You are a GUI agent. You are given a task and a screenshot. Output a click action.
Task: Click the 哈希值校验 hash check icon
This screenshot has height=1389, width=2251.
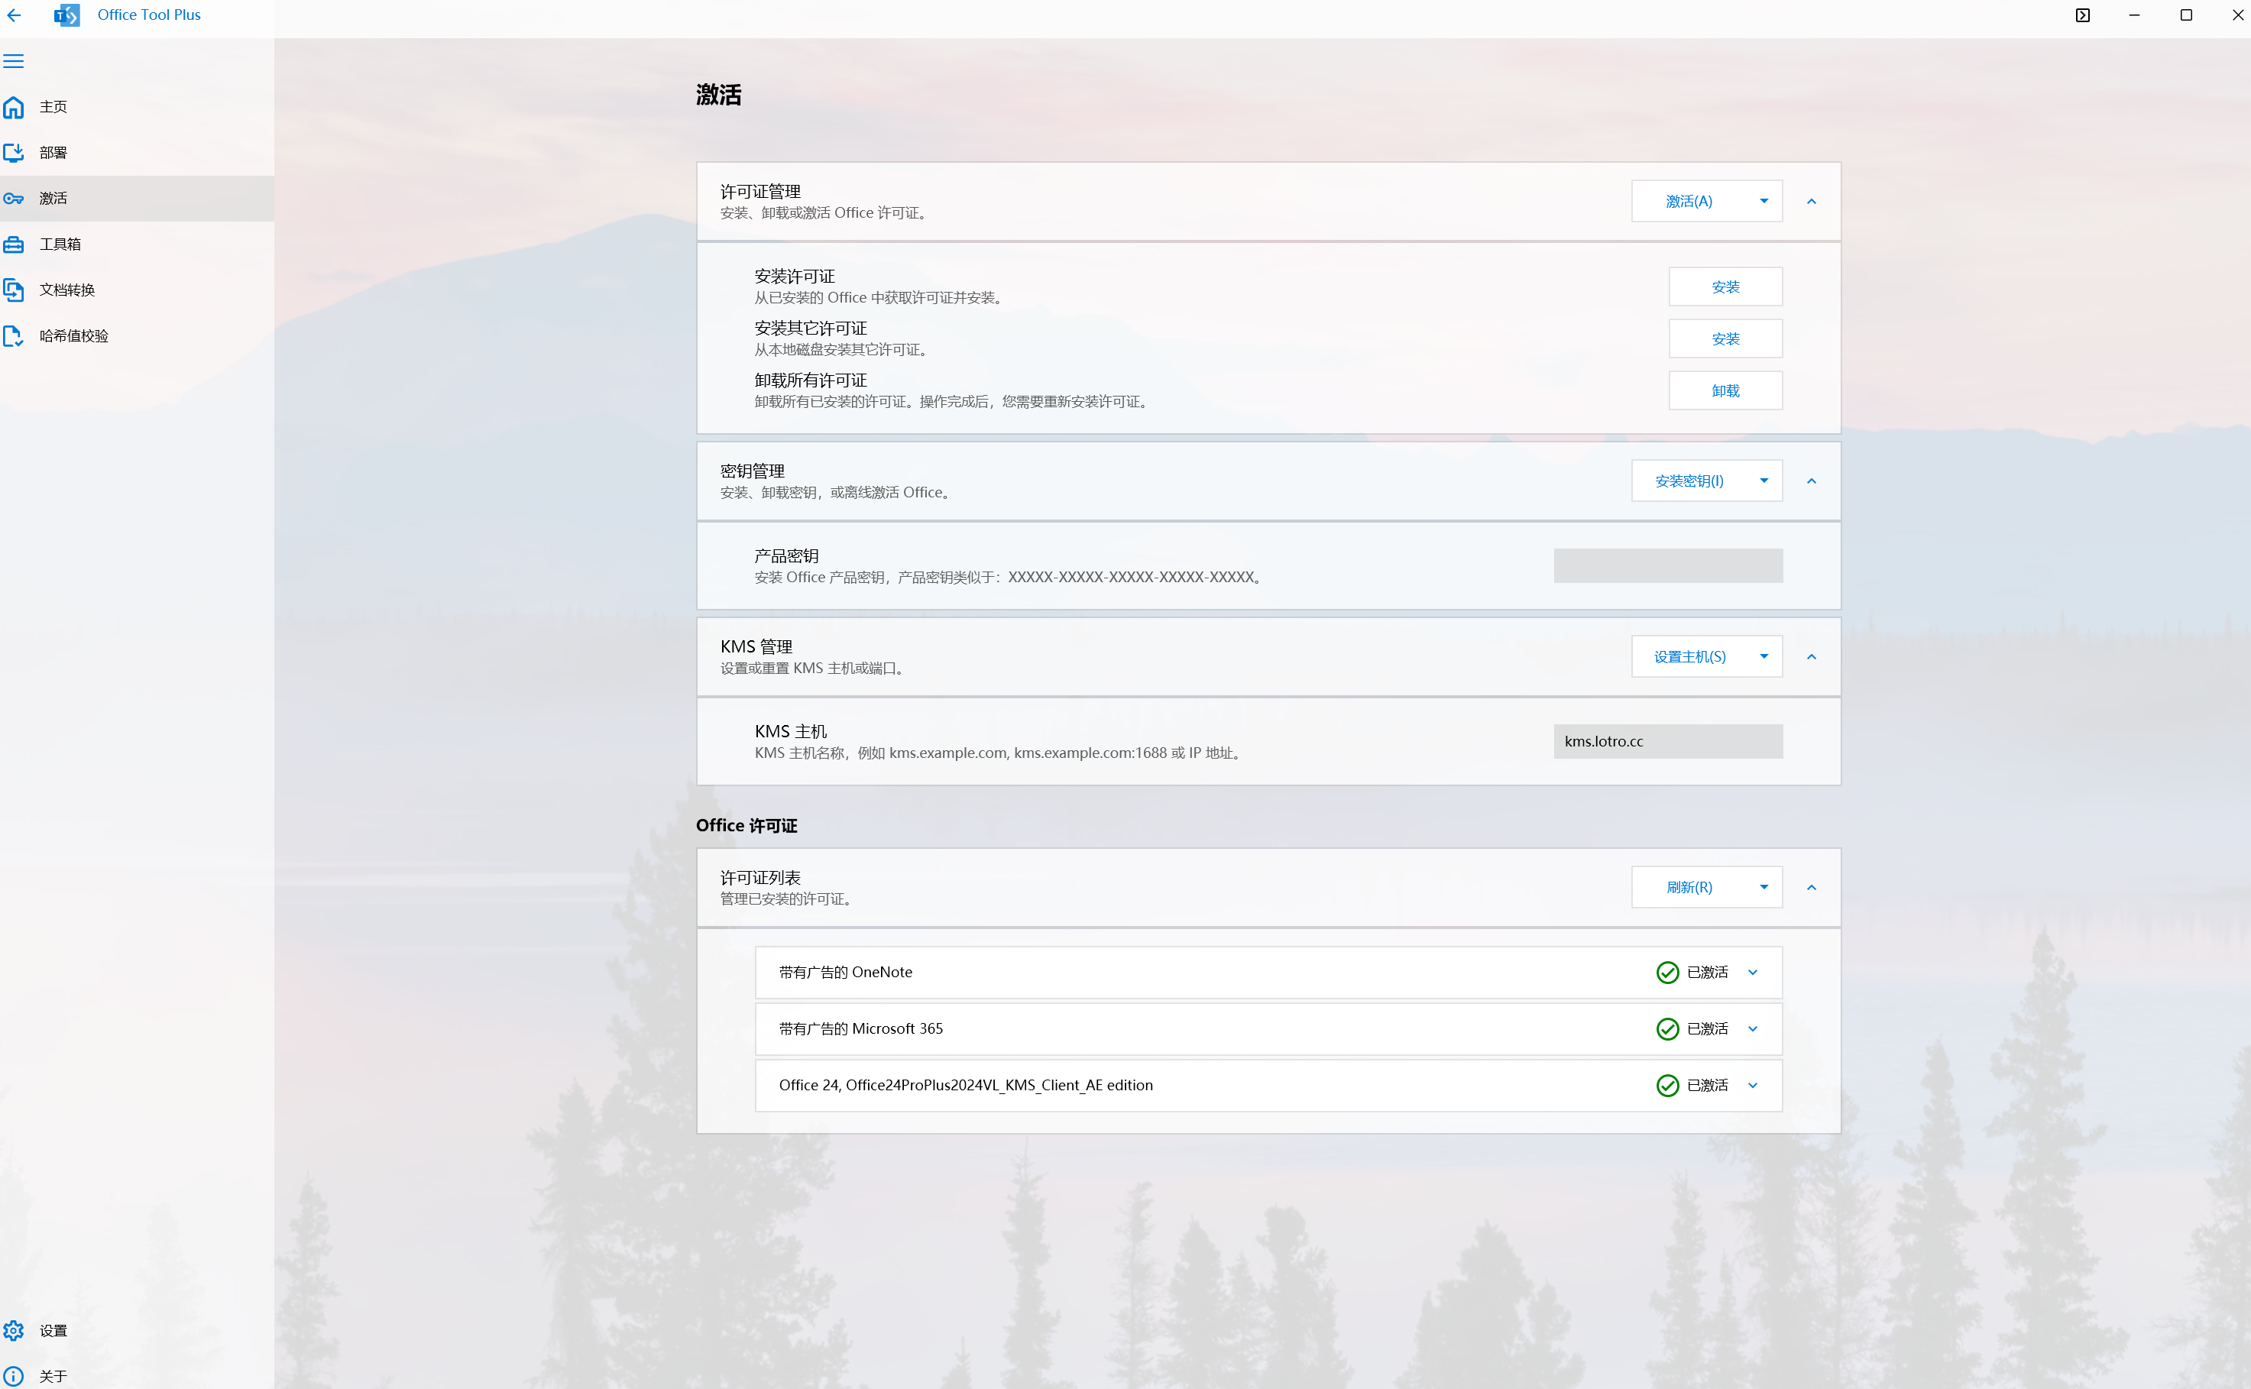click(x=14, y=336)
